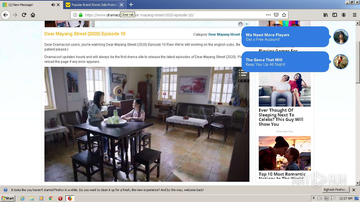Click avatar beside 'We Need More Players'
The height and width of the screenshot is (202, 360).
pos(341,37)
